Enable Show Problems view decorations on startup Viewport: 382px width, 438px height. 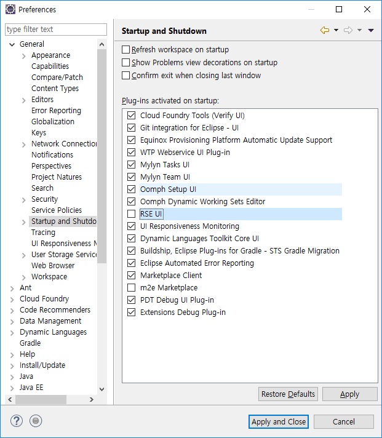[125, 63]
